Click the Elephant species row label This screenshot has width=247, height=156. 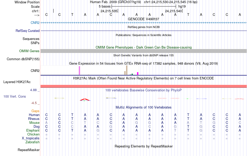click(33, 130)
